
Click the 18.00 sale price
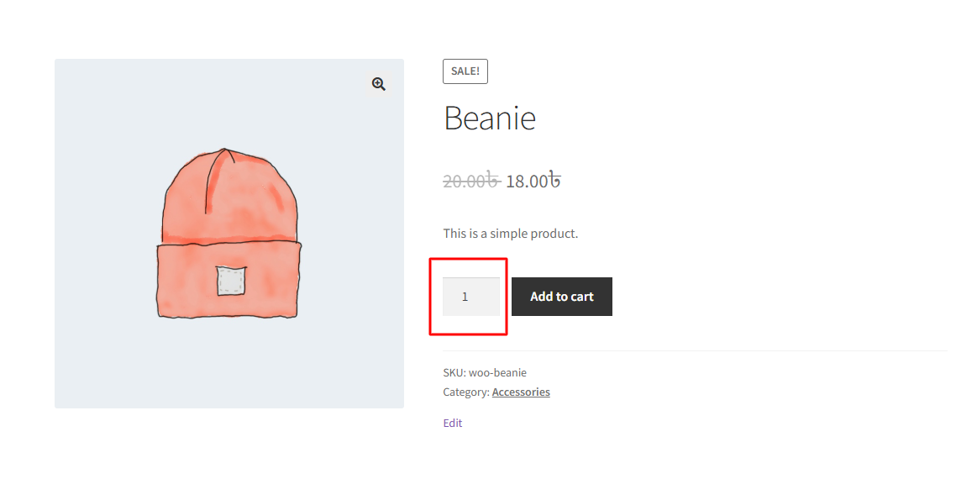[x=527, y=181]
